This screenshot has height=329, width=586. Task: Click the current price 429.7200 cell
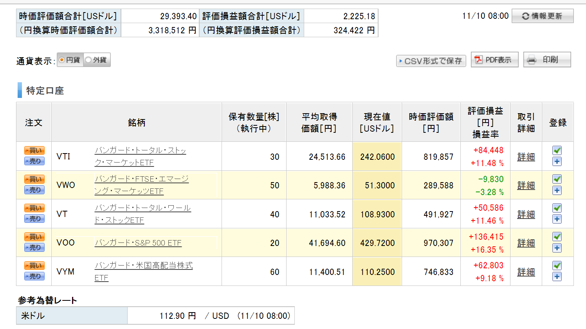[377, 243]
